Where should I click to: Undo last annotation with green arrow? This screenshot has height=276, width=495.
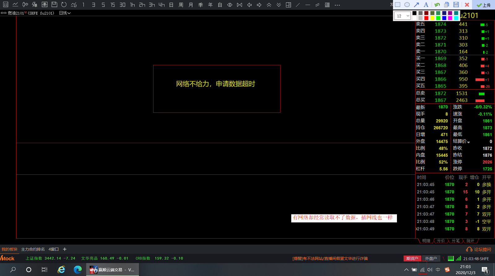coord(437,5)
